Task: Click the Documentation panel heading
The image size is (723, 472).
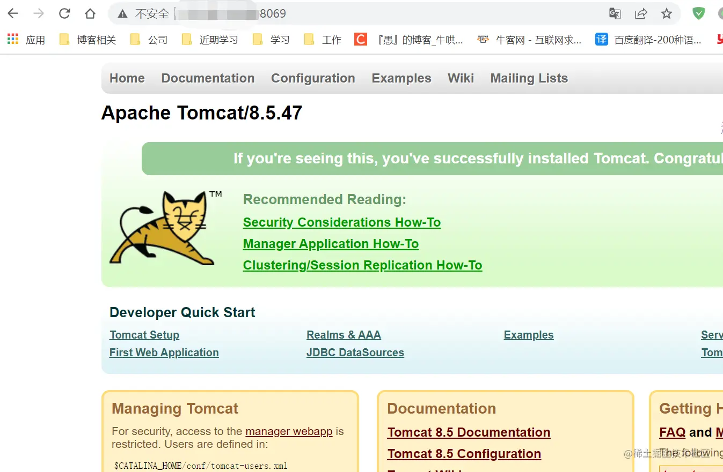Action: coord(442,409)
